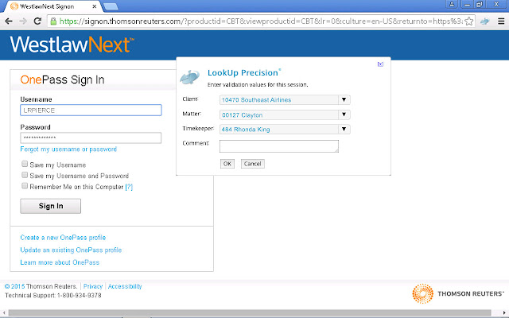Open Forgot my username or password link
The width and height of the screenshot is (509, 318).
68,149
